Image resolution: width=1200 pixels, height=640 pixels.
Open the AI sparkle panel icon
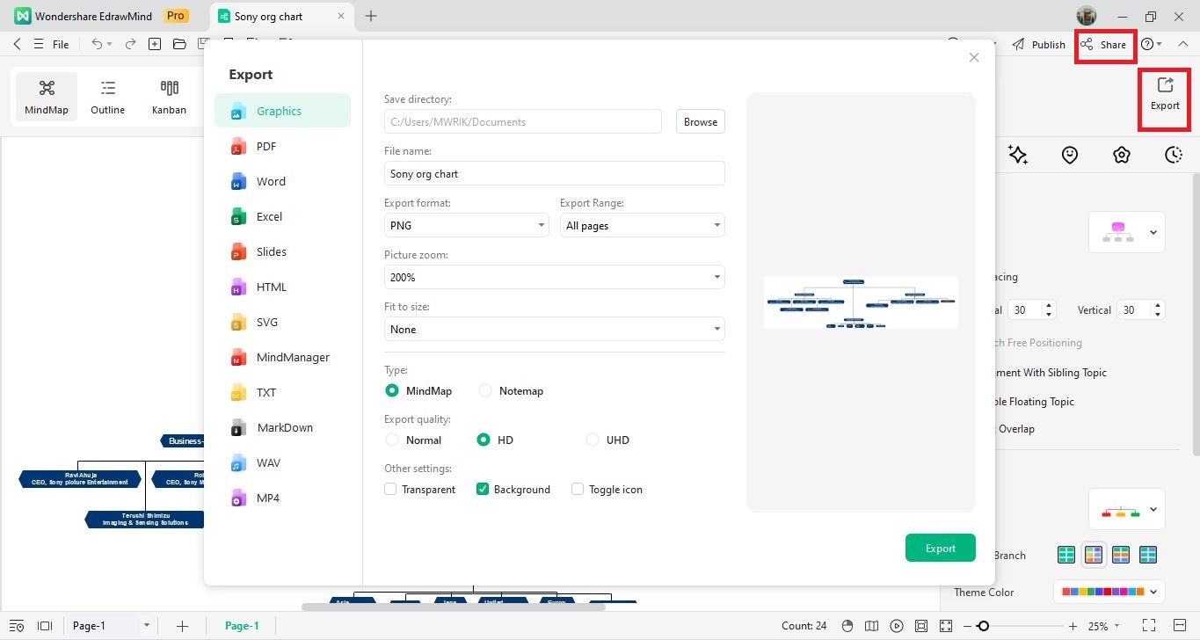coord(1018,155)
